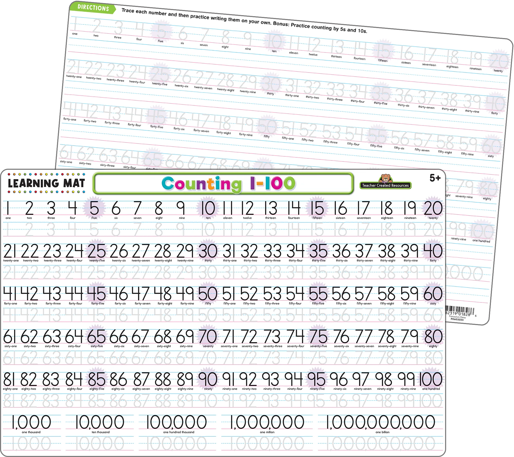
Task: Click the bold black 100,000 number
Action: 177,422
